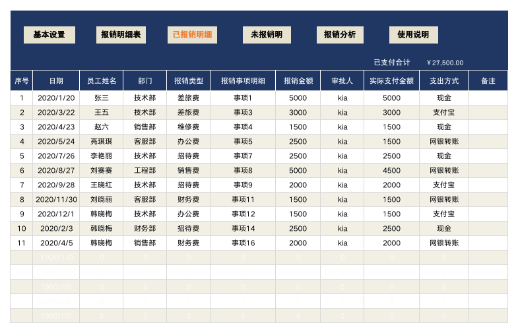Select employee name cell 赵六
This screenshot has height=333, width=518.
102,127
